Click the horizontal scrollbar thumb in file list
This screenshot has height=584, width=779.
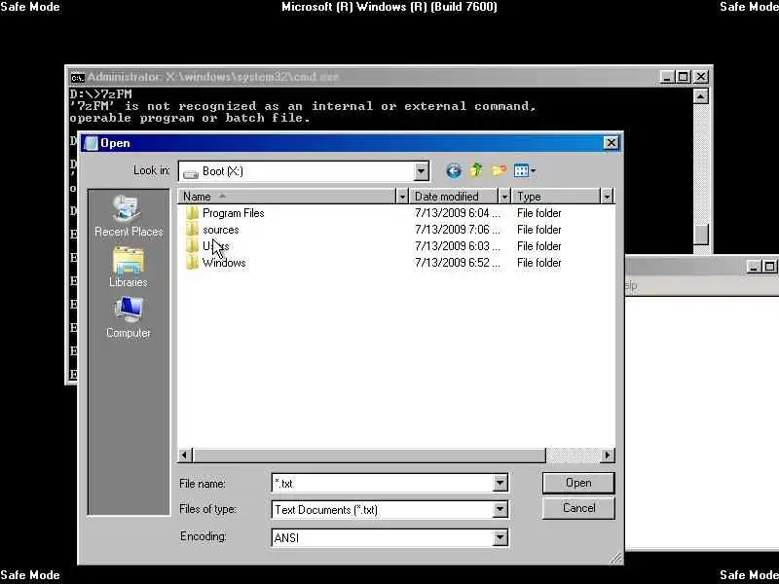(x=369, y=455)
